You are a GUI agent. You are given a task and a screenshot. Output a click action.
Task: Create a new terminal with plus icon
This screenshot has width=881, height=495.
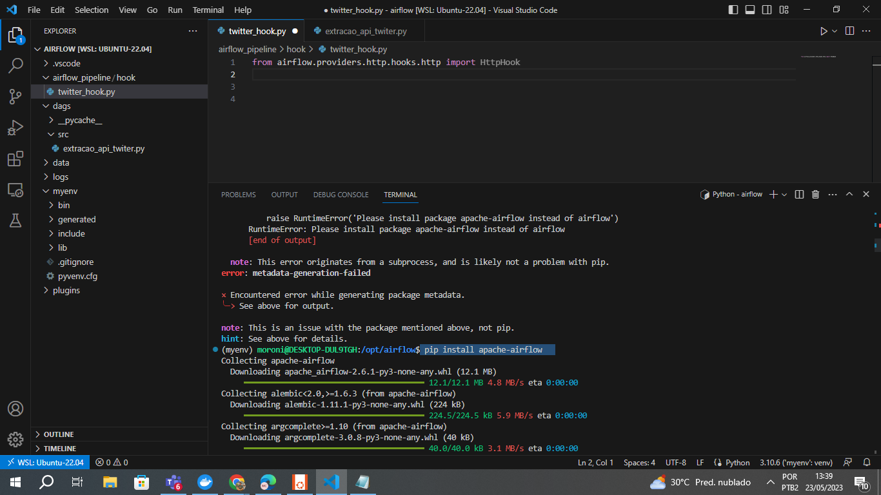coord(774,194)
